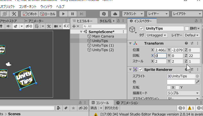
Task: Open the white Color swatch
Action: tap(181, 82)
